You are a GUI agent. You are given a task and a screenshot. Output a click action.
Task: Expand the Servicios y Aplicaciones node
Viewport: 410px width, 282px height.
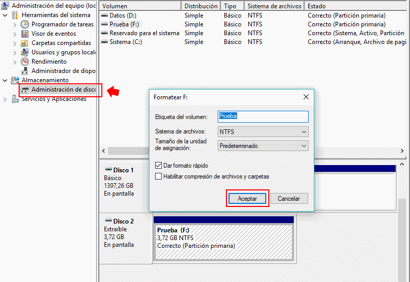click(x=5, y=99)
